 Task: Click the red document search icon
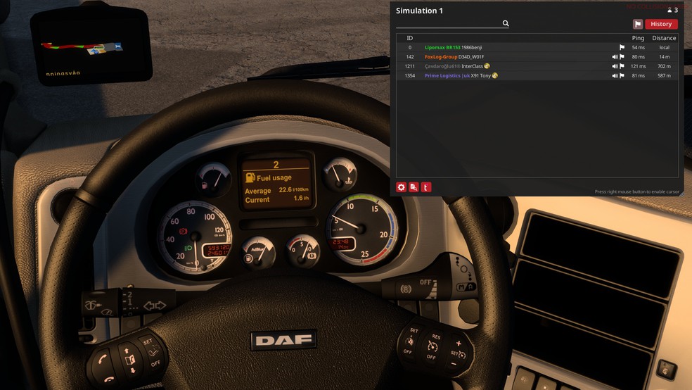[x=414, y=187]
